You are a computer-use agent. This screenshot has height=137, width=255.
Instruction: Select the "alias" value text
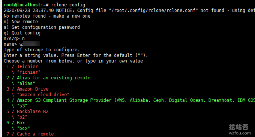[x=26, y=83]
